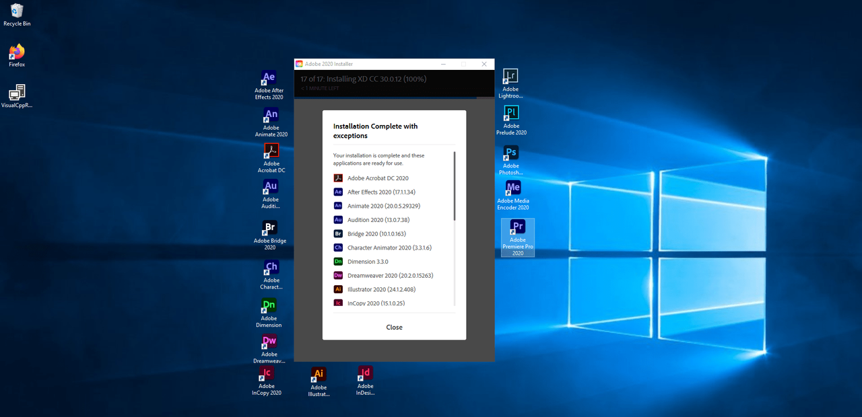862x417 pixels.
Task: Click "Installation Complete with exceptions" heading
Action: point(375,130)
